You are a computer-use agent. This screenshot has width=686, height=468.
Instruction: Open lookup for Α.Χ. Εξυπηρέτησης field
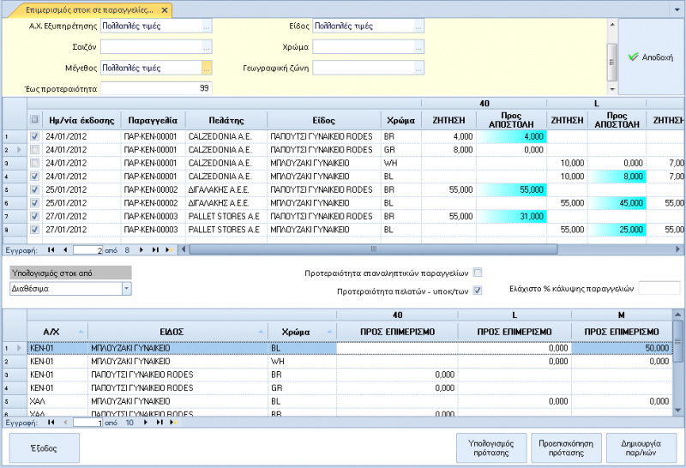click(x=207, y=27)
